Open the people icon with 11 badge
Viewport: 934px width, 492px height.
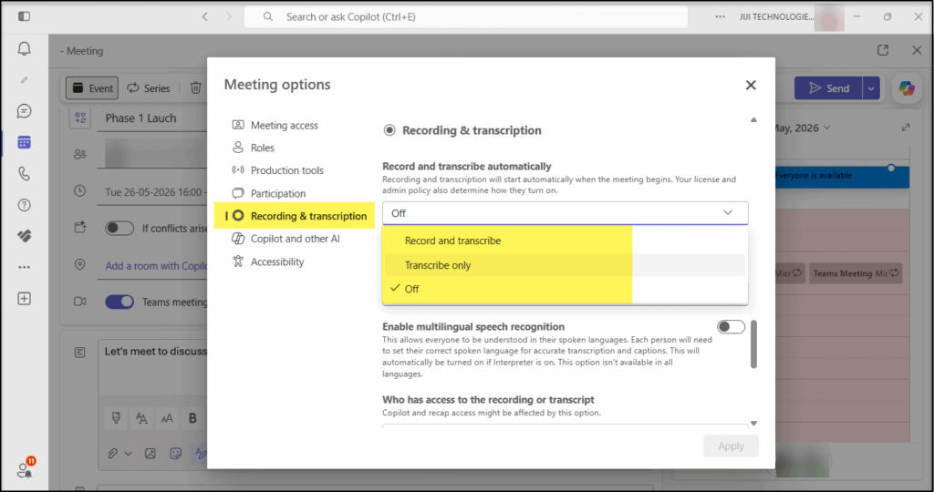click(26, 467)
